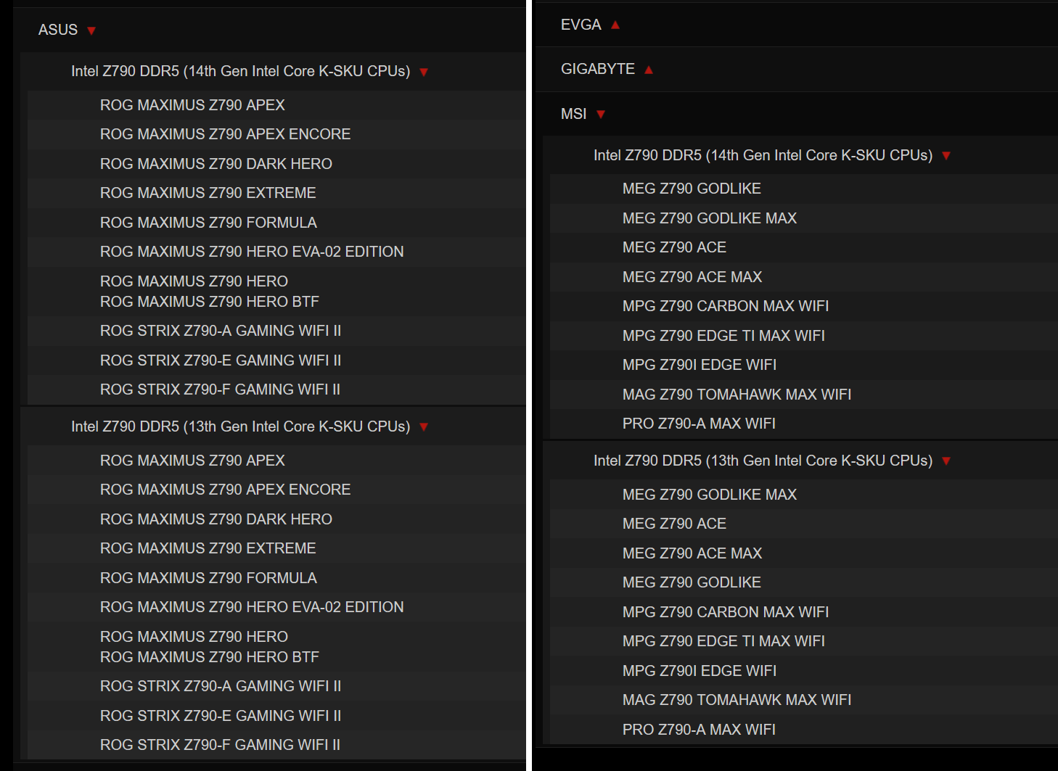Screen dimensions: 1058x771
Task: Select MPG Z790I EDGE WIFI under MSI 14th Gen
Action: coord(700,365)
